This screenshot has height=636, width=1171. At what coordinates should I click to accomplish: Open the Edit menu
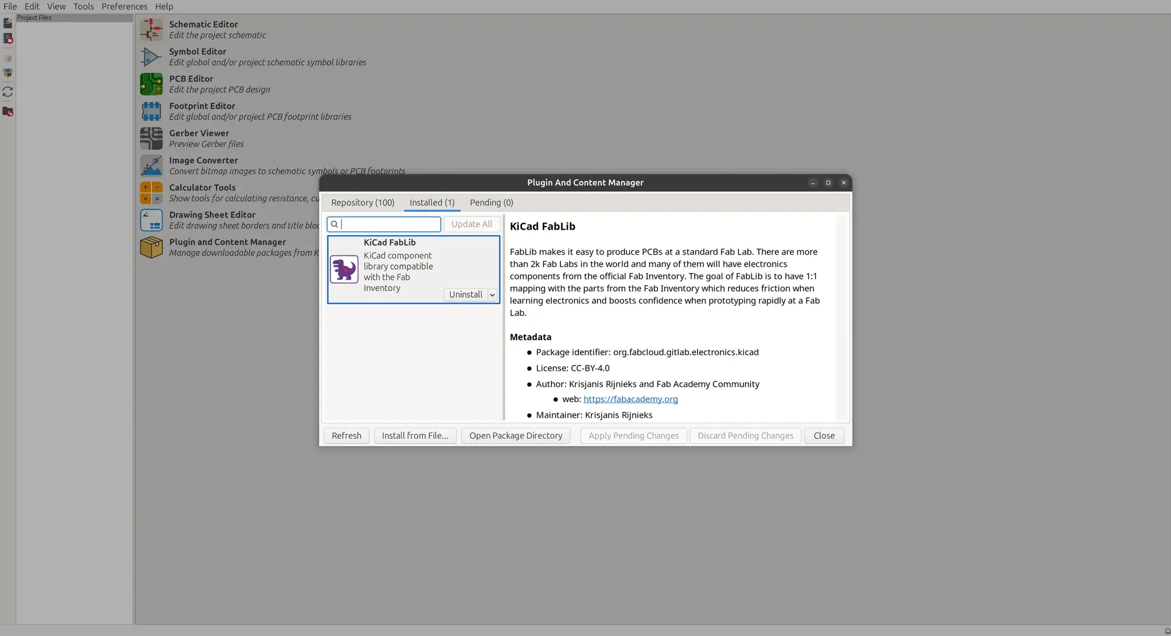pos(32,6)
